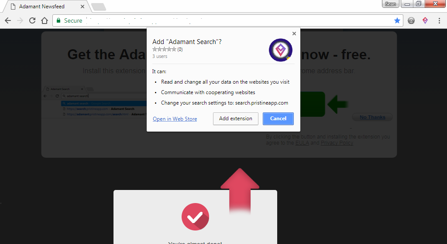Click the address bar preview thumbnail image
The height and width of the screenshot is (244, 447).
pos(95,102)
